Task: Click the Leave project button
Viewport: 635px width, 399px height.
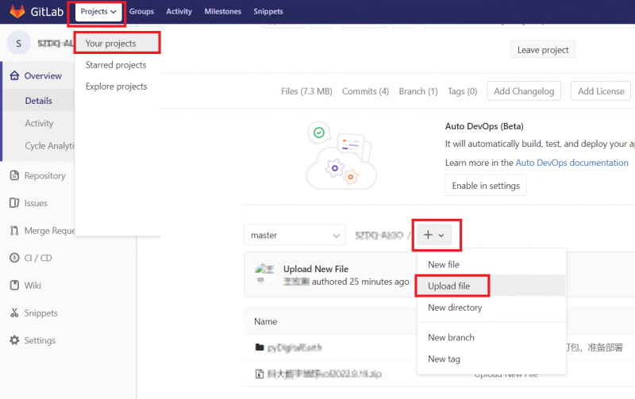Action: click(543, 50)
